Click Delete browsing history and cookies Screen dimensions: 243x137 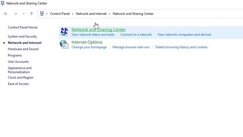click(181, 47)
